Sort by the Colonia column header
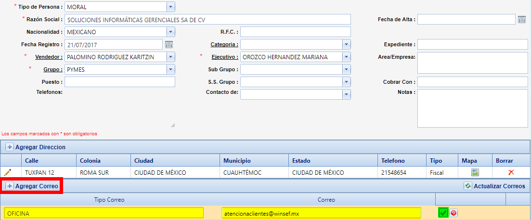531x220 pixels. tap(90, 160)
